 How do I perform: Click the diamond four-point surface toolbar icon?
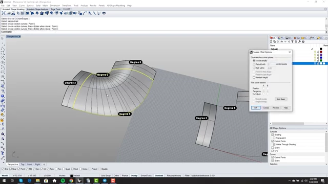pos(37,13)
